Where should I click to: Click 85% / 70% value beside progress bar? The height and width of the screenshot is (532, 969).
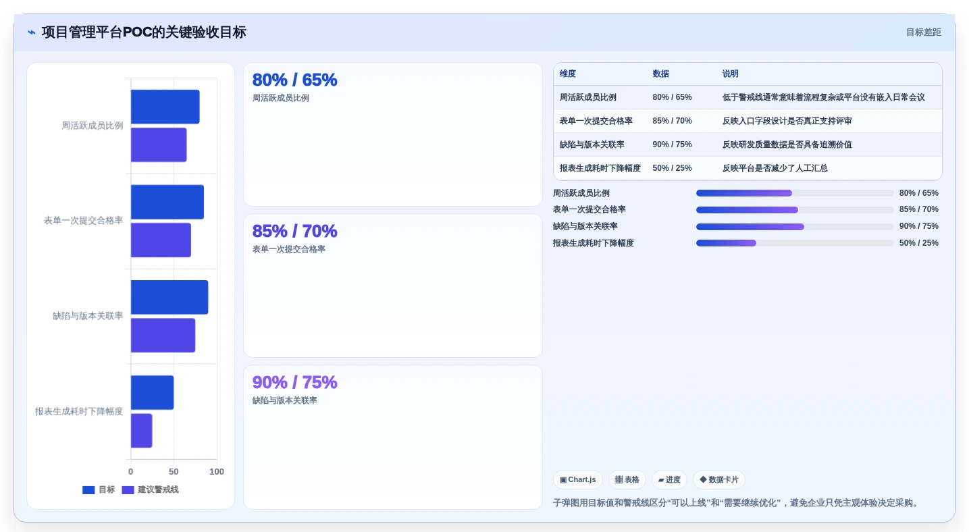(919, 210)
